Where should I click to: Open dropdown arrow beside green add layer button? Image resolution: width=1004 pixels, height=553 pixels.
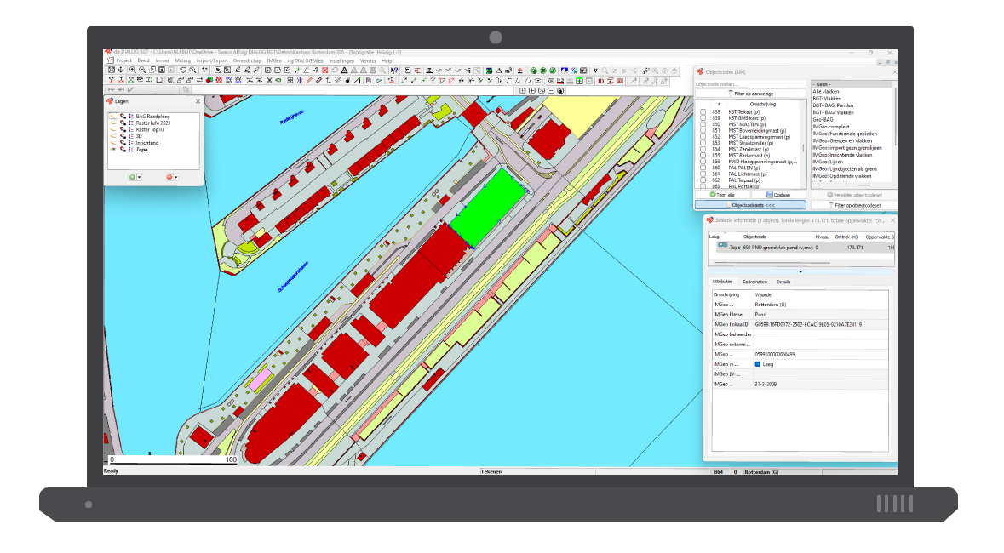point(140,177)
